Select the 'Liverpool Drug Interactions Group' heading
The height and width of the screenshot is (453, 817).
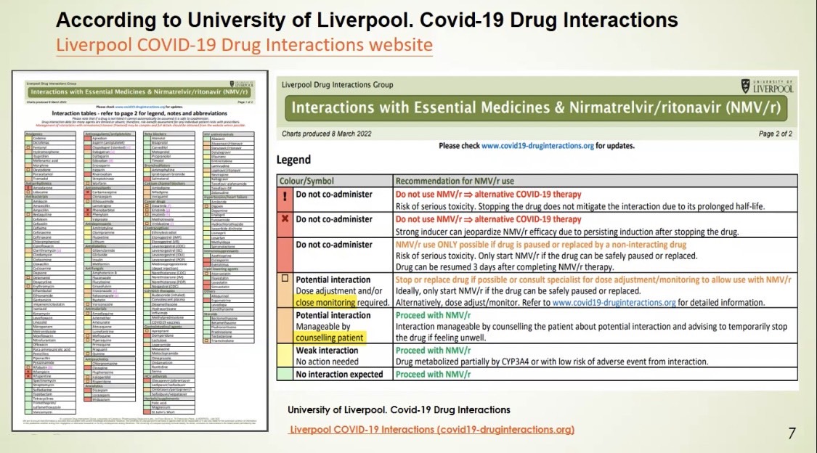[x=337, y=85]
